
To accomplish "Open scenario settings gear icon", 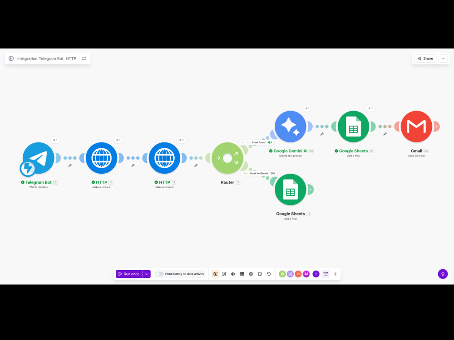I will (251, 274).
